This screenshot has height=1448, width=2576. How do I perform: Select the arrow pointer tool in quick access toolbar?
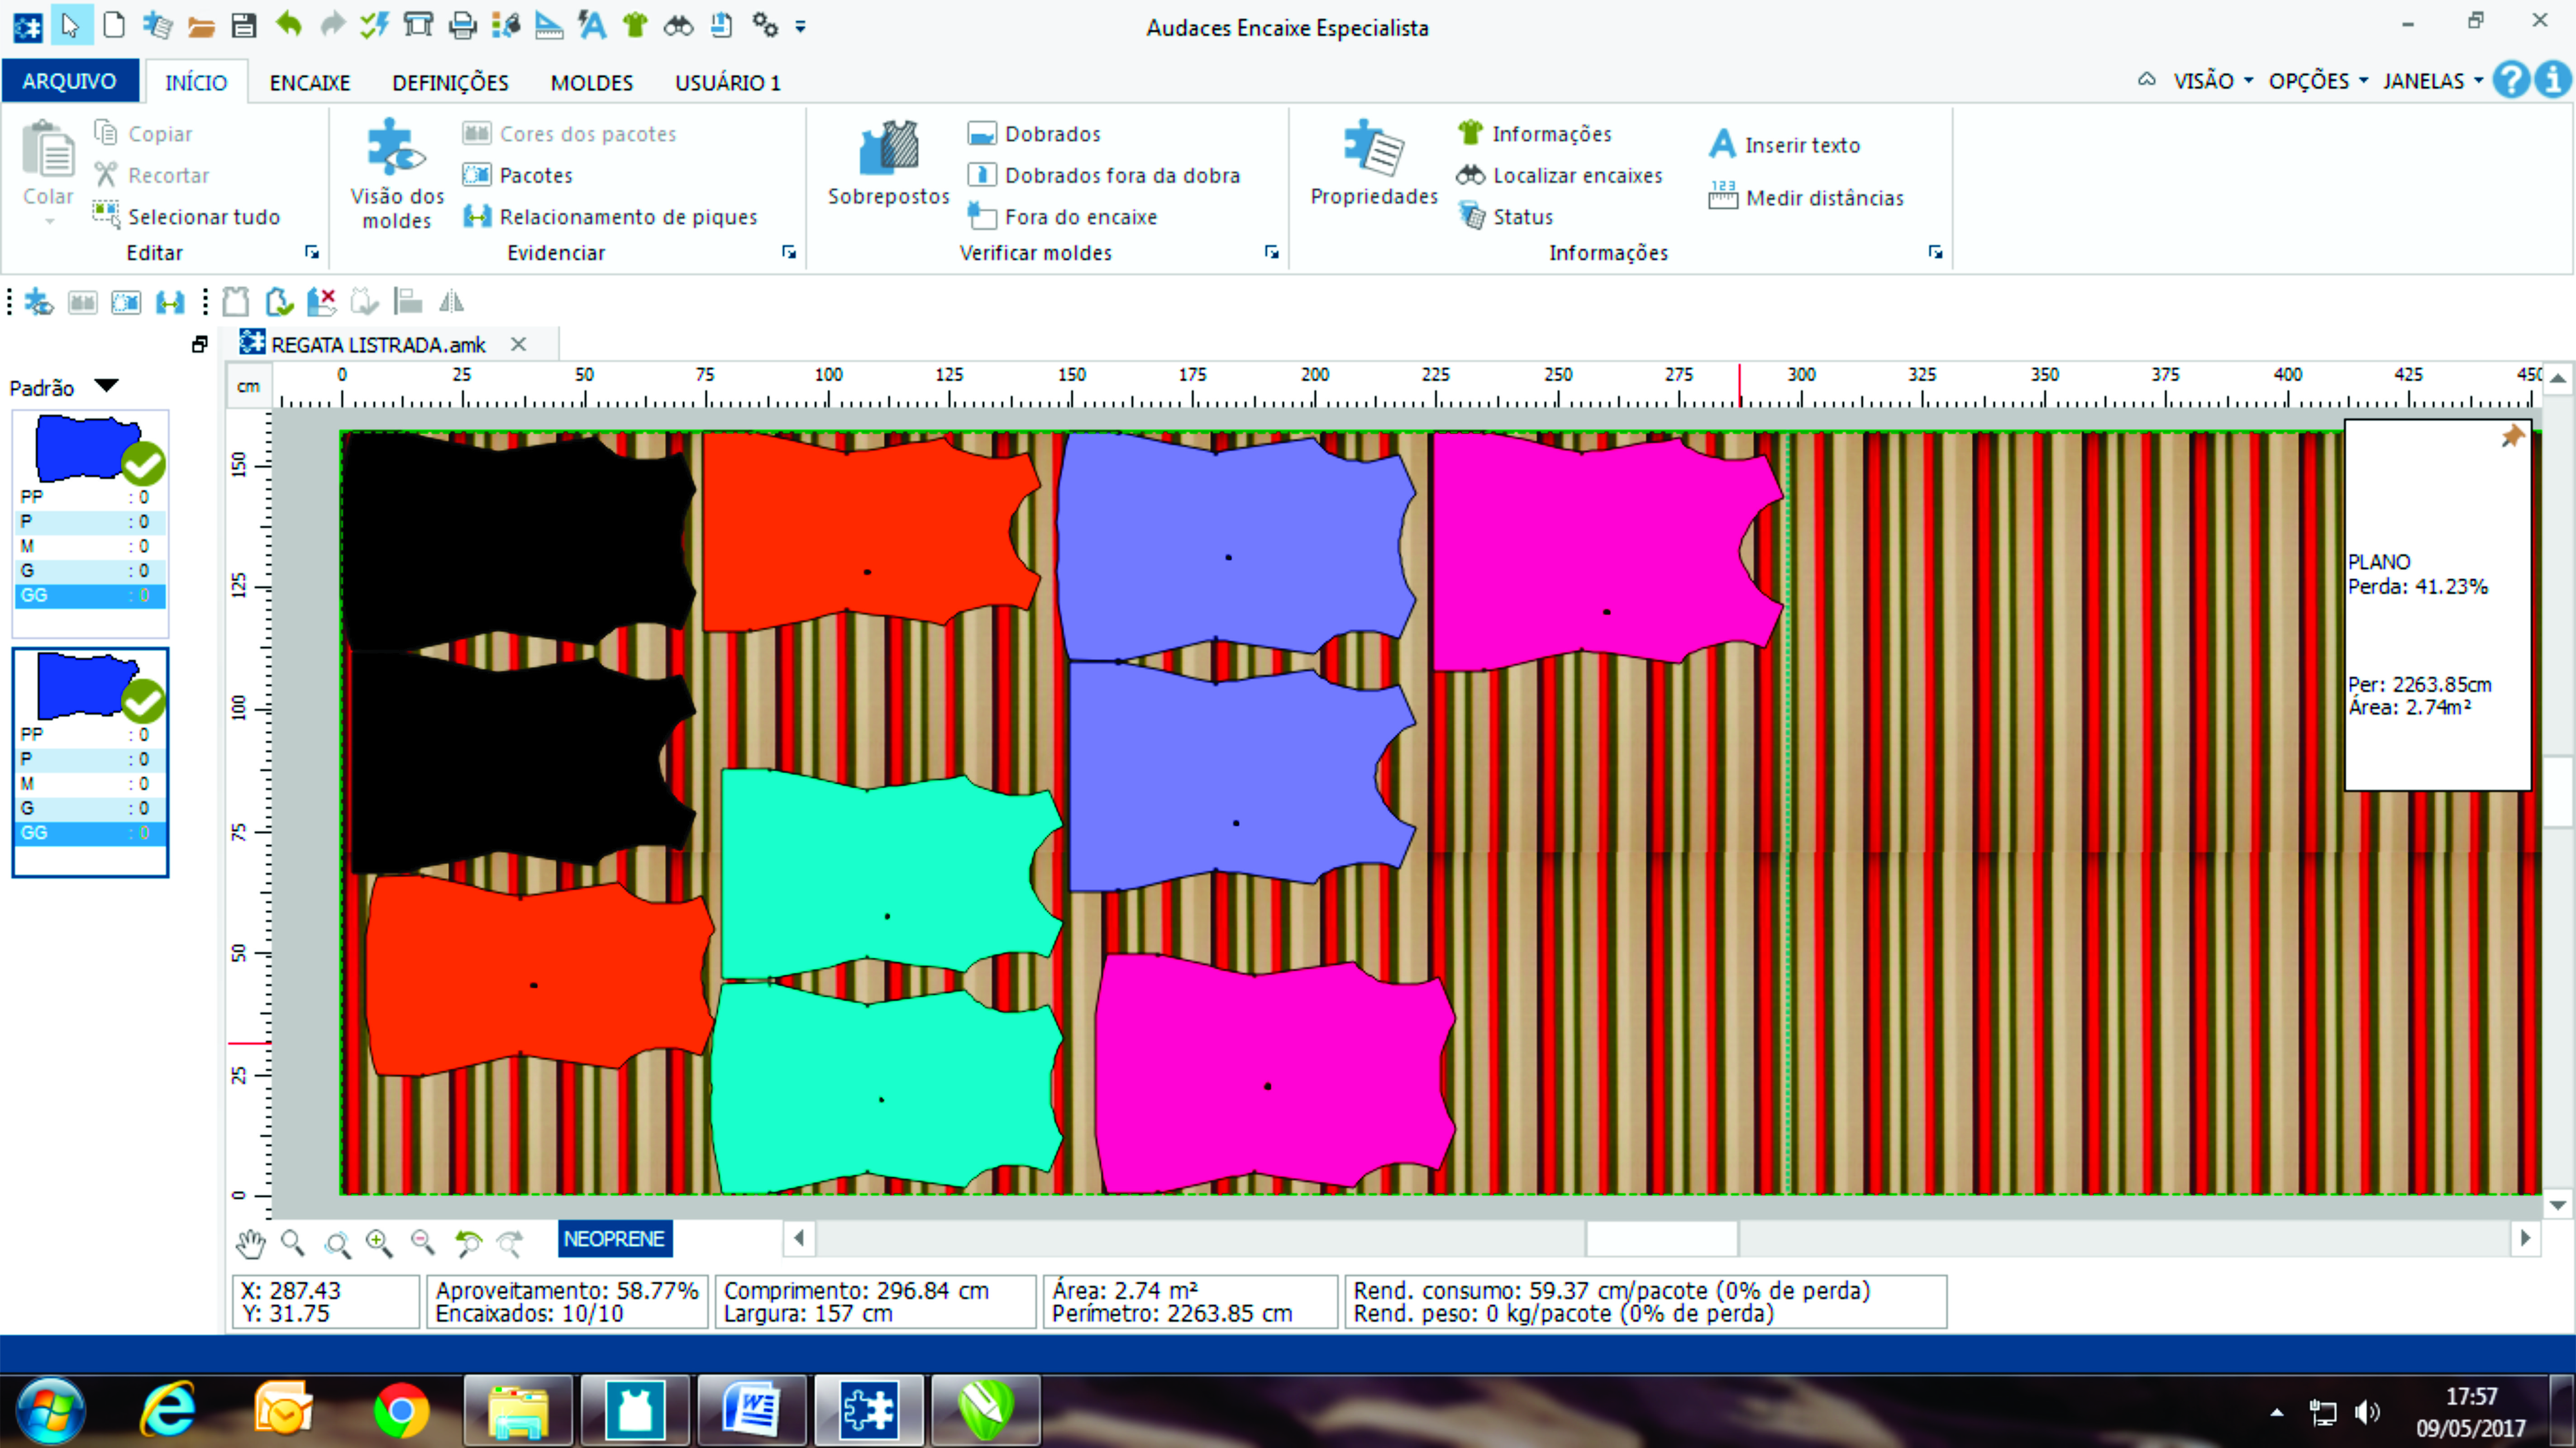pos(70,25)
